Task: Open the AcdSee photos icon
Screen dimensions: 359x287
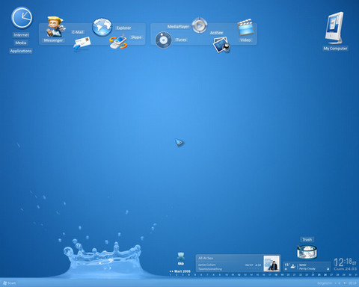Action: pos(221,45)
